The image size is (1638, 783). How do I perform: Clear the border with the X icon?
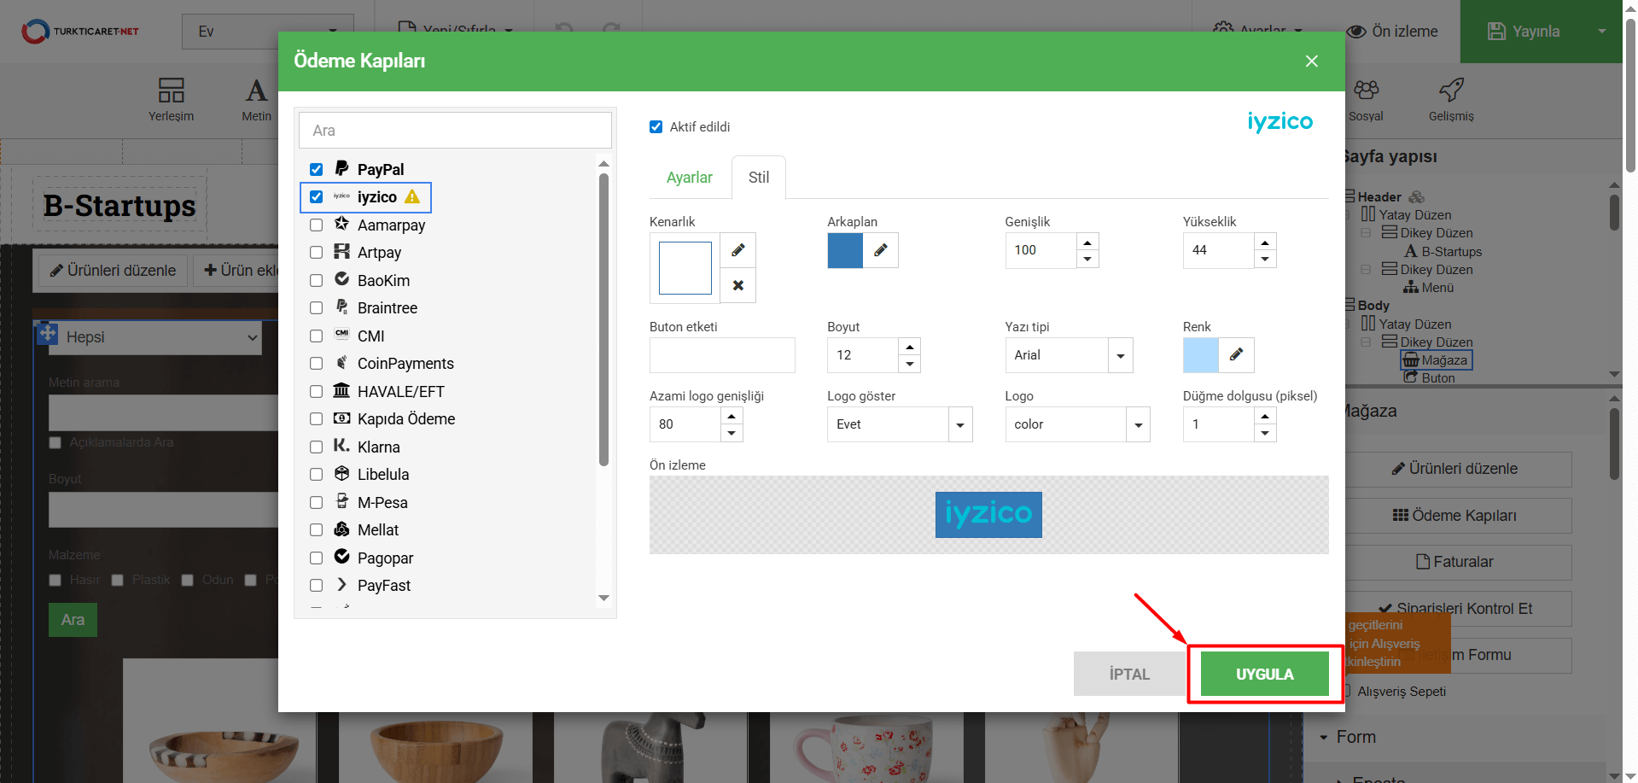click(x=737, y=285)
